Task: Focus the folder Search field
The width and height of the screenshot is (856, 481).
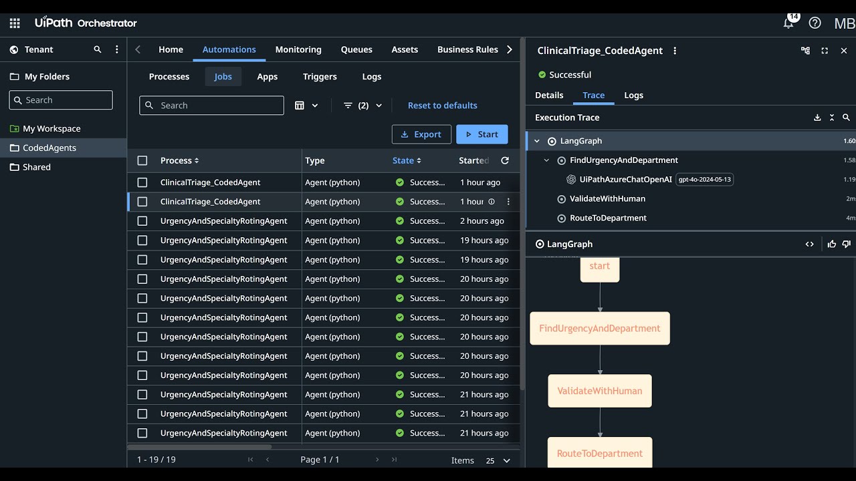Action: 61,100
